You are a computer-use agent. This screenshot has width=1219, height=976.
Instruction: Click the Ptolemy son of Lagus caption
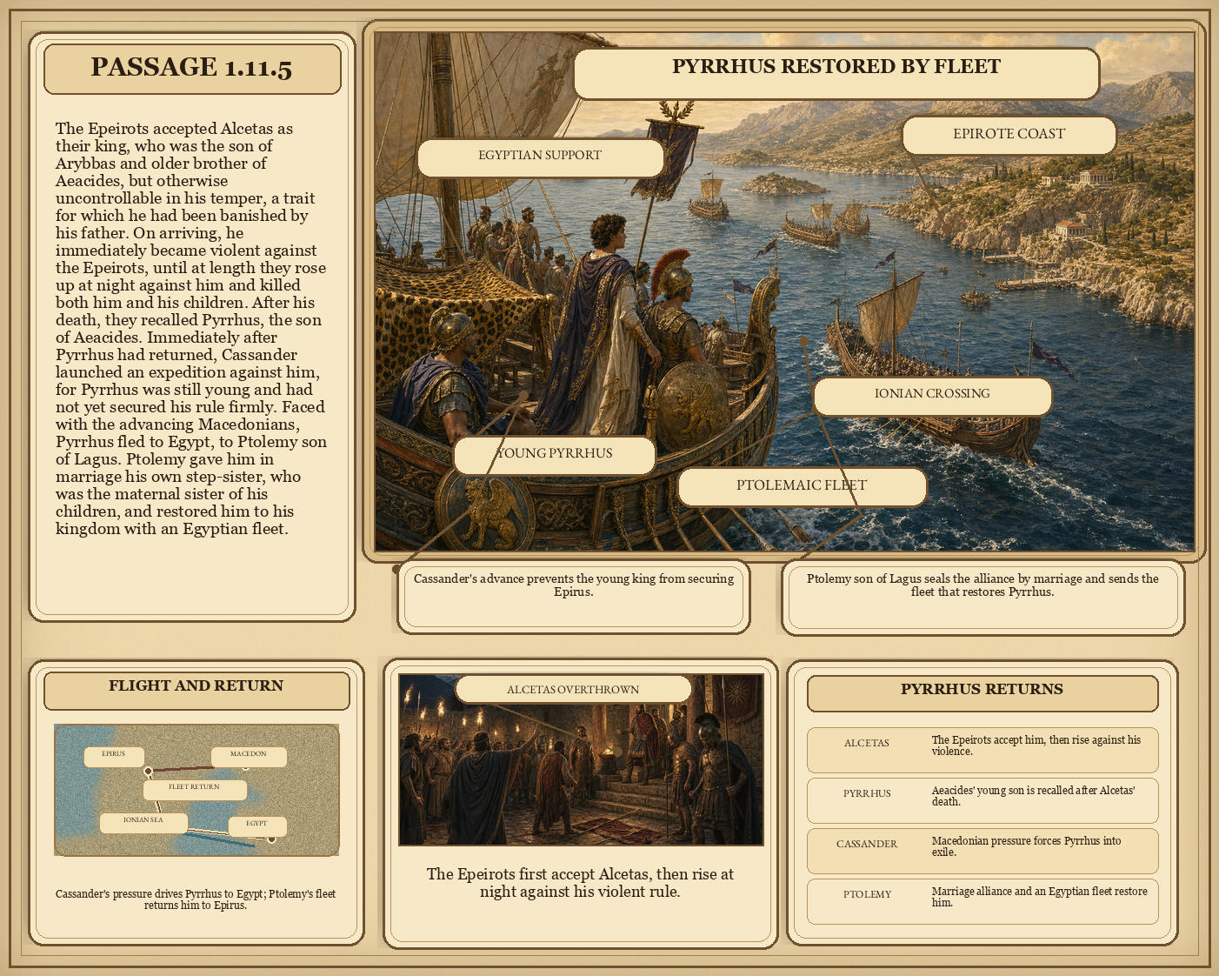pyautogui.click(x=983, y=597)
